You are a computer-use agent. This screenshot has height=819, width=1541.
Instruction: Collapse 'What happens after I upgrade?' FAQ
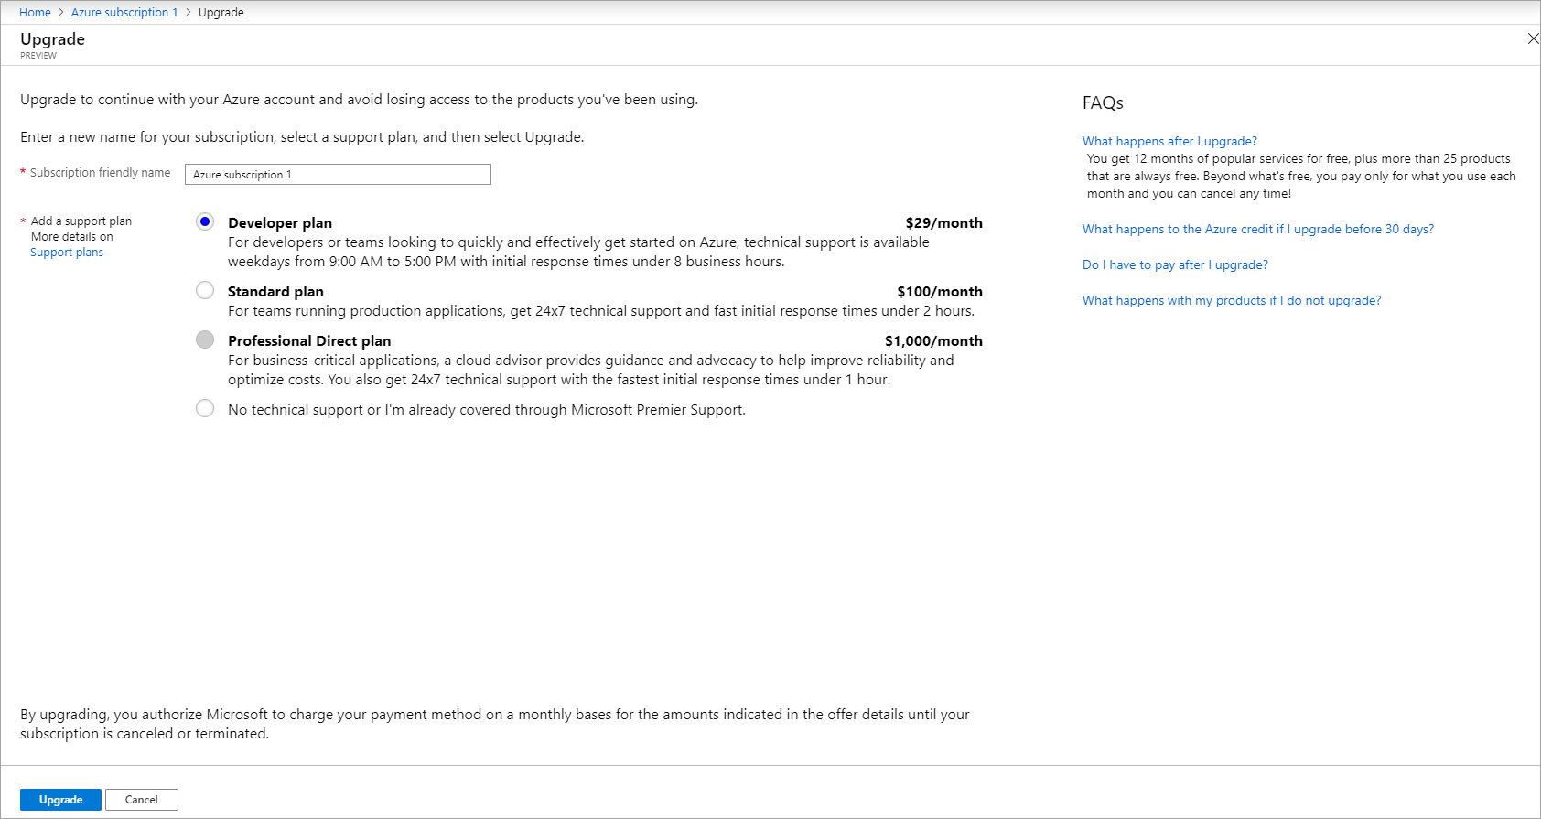point(1169,141)
